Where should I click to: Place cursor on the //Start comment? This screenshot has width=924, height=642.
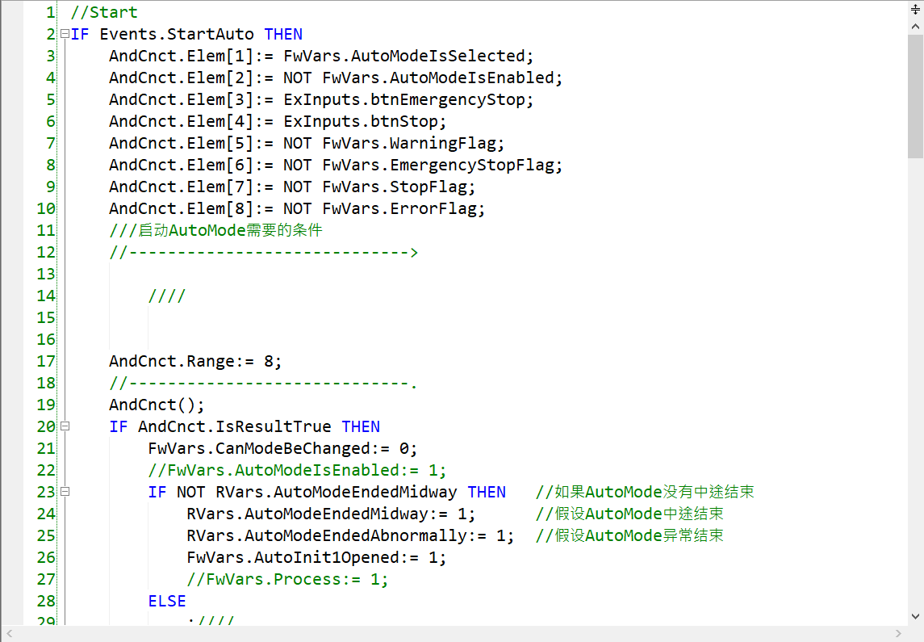click(x=104, y=13)
